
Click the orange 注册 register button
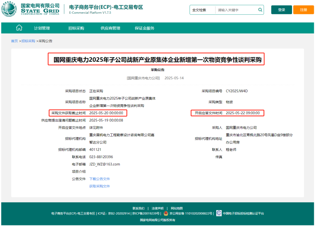303,10
